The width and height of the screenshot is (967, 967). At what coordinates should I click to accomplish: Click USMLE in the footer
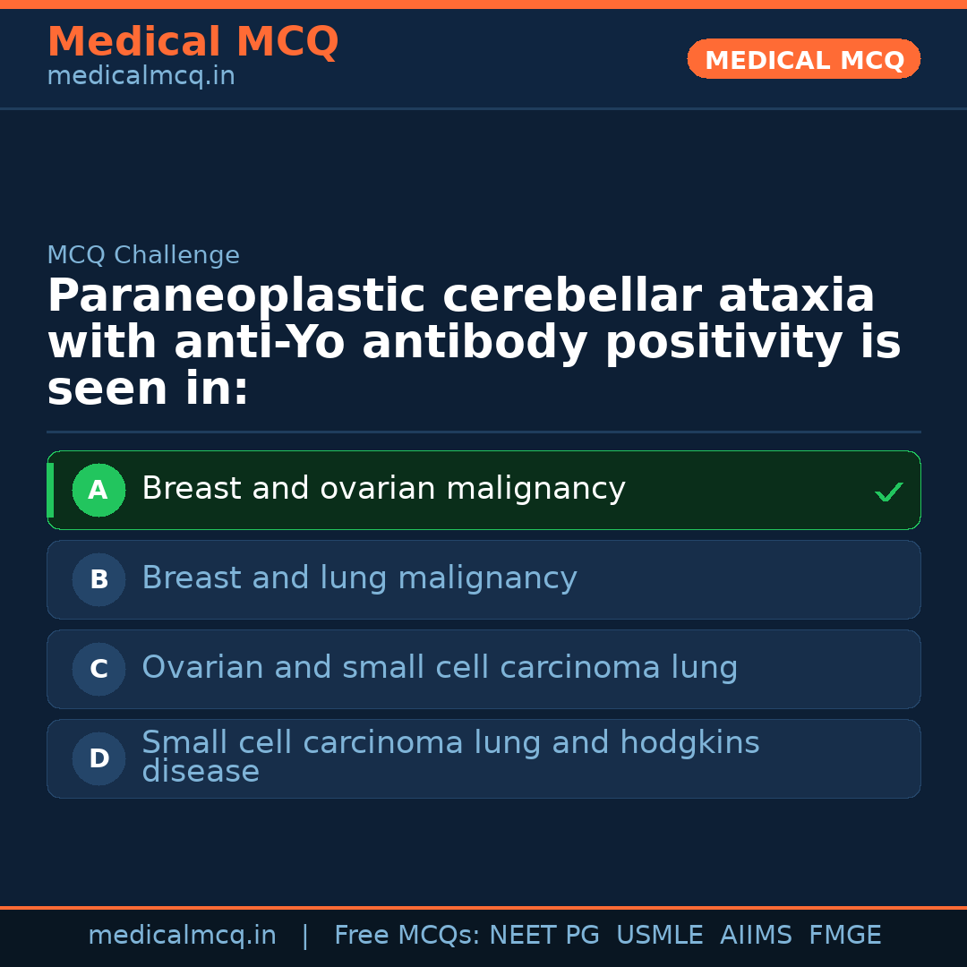[x=659, y=936]
